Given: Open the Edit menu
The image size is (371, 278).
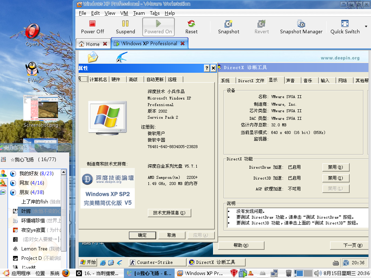Looking at the screenshot, I should [95, 13].
